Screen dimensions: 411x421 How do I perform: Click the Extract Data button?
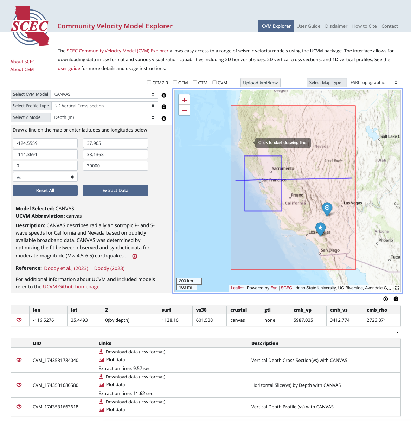(115, 190)
